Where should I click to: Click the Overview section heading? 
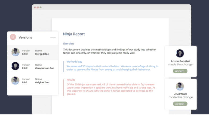(x=69, y=44)
